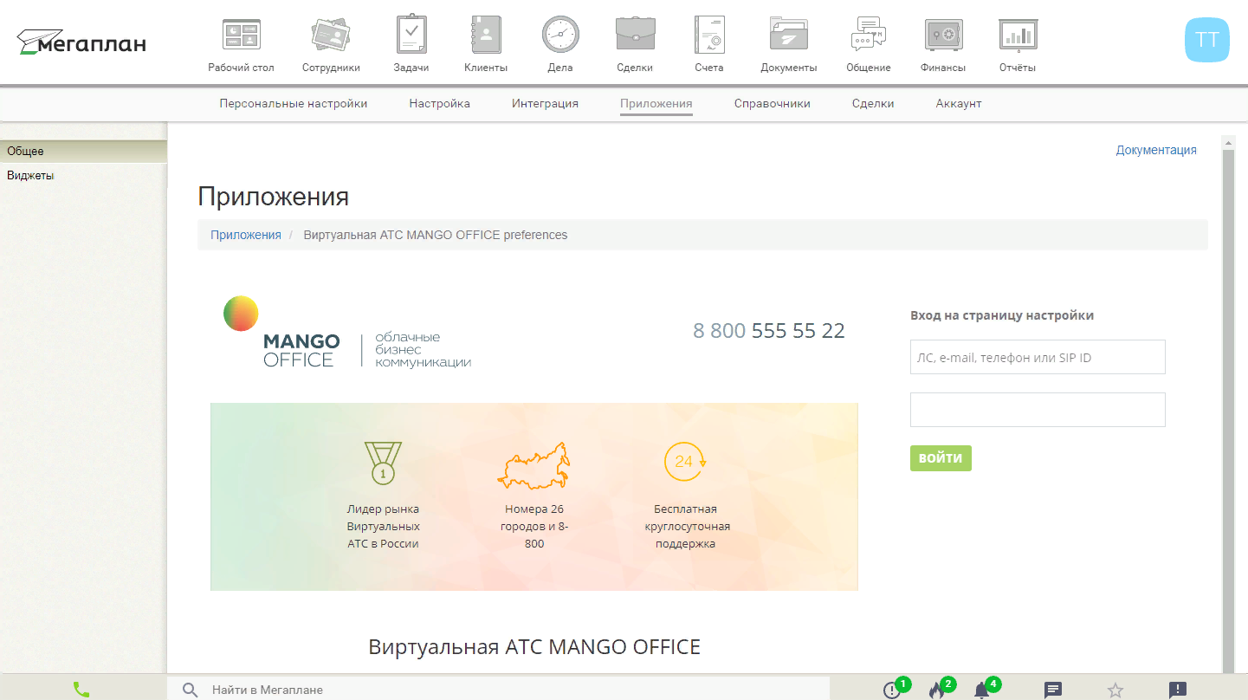The height and width of the screenshot is (700, 1248).
Task: Open the Отчёты reports module
Action: (x=1018, y=45)
